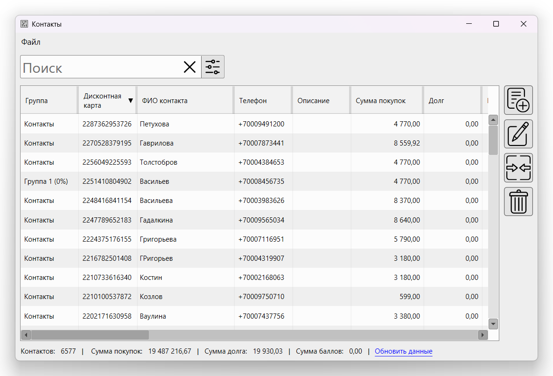
Task: Click the delete contact trash icon
Action: click(518, 202)
